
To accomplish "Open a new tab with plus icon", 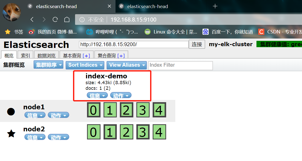I will (x=215, y=6).
